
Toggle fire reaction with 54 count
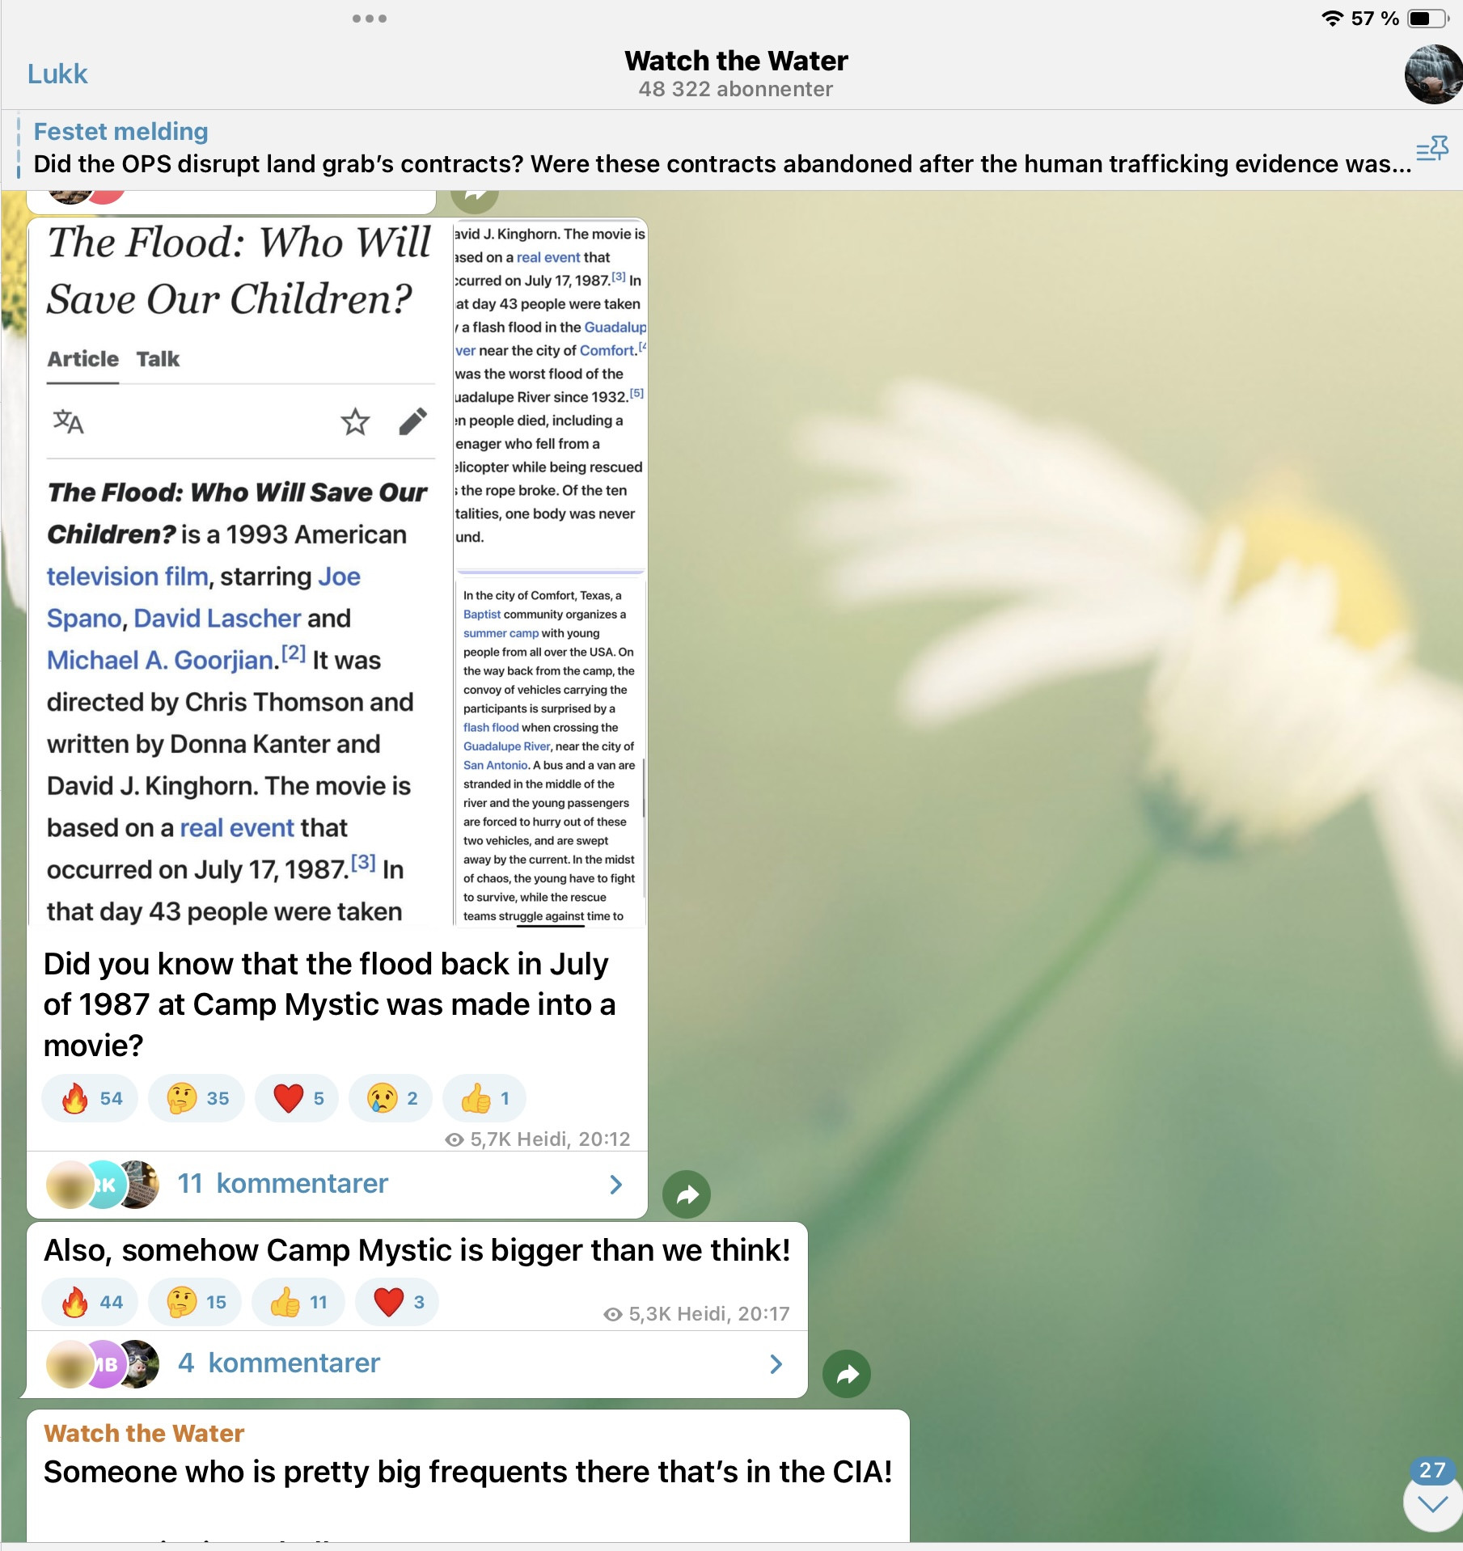91,1098
